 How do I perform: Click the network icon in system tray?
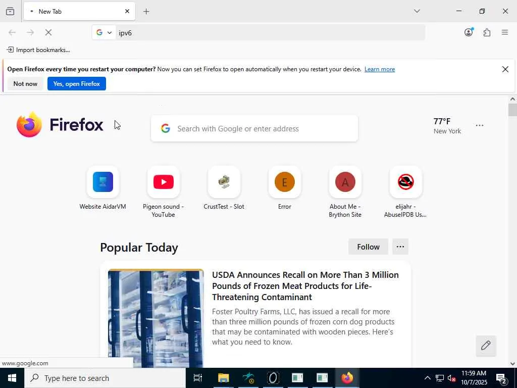pos(440,378)
